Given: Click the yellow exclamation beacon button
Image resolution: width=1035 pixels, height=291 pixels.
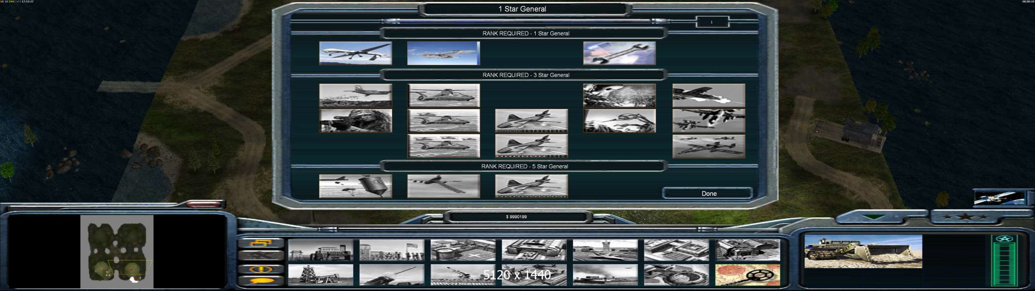Looking at the screenshot, I should point(261,269).
